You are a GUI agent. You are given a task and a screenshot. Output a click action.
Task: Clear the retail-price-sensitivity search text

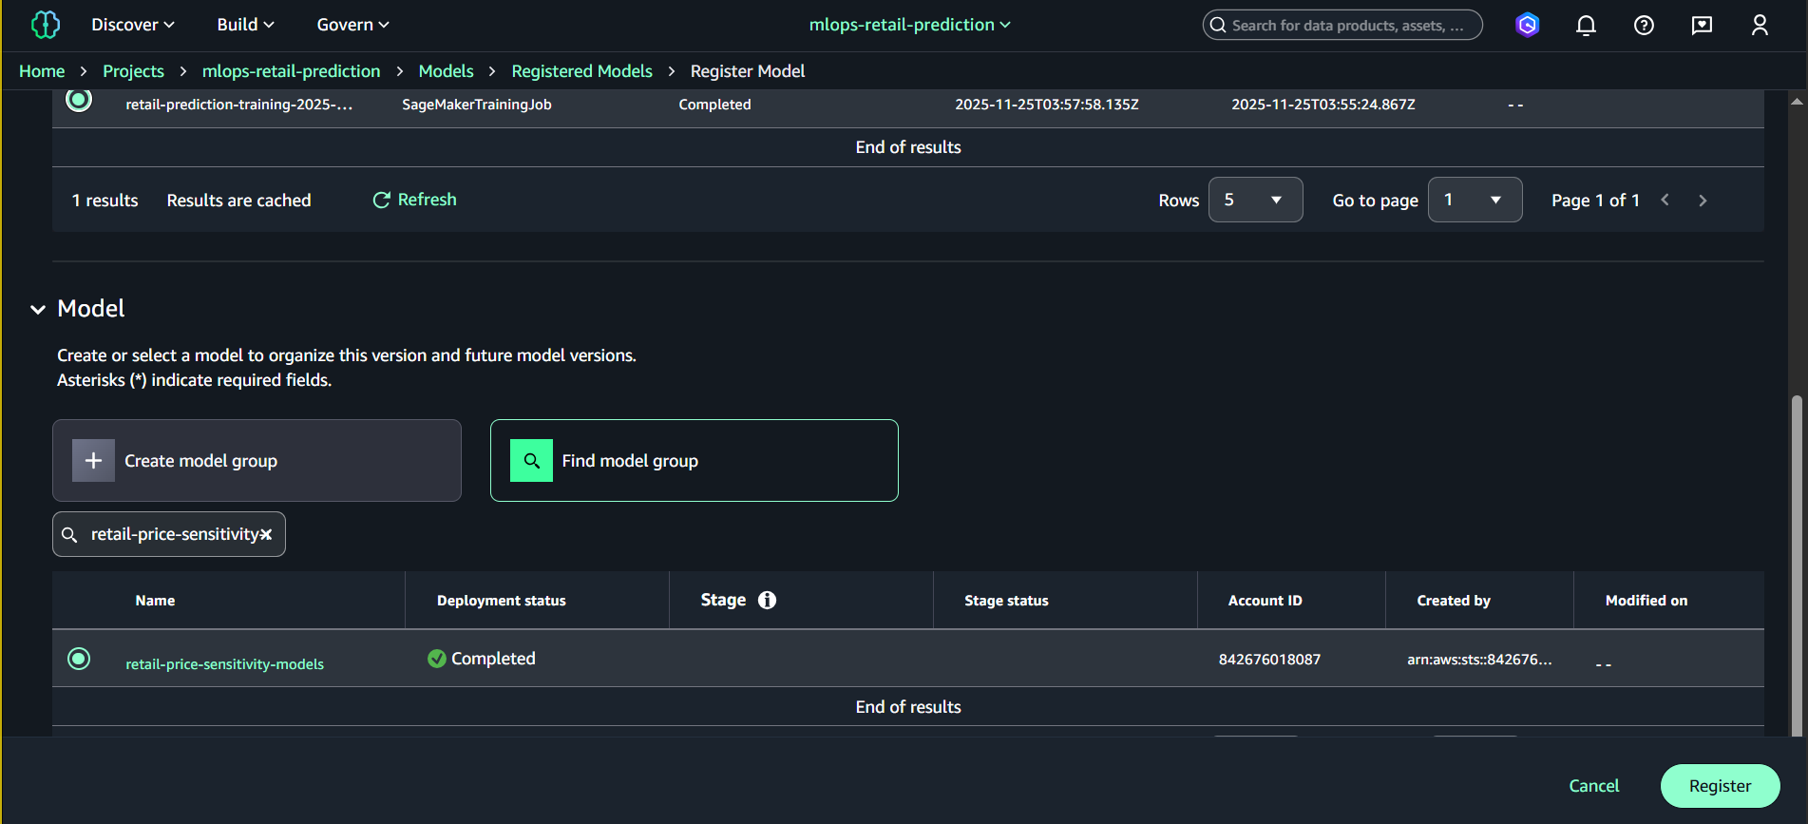[267, 535]
